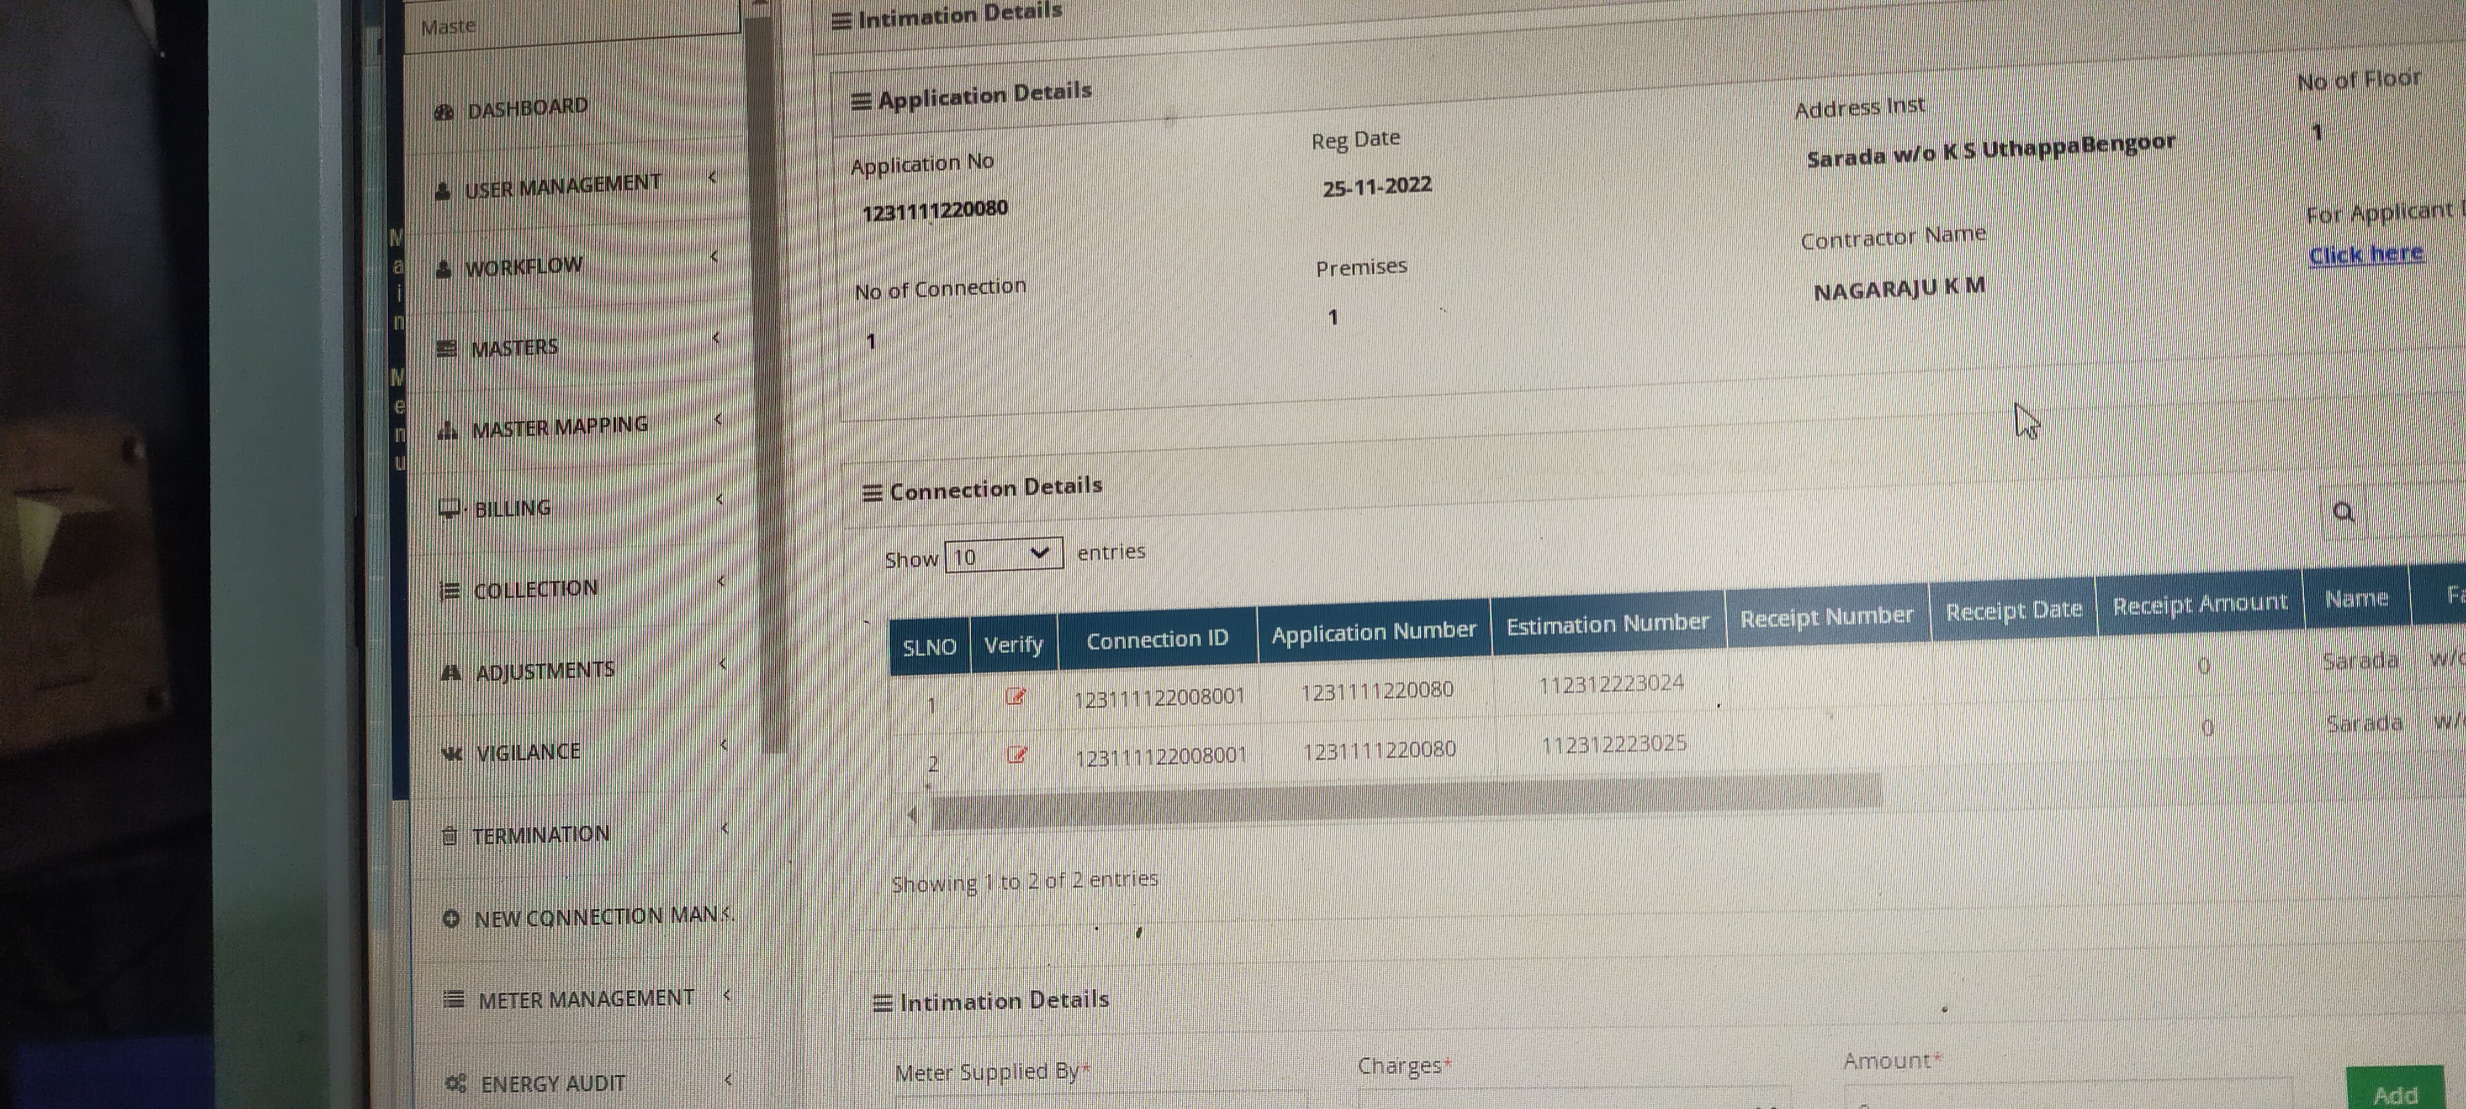
Task: Click the User Management person icon
Action: pyautogui.click(x=442, y=192)
